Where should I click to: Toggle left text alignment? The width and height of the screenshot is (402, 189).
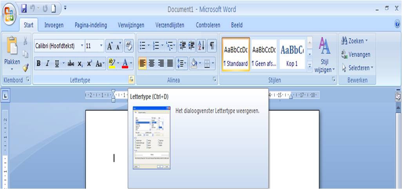pos(143,63)
